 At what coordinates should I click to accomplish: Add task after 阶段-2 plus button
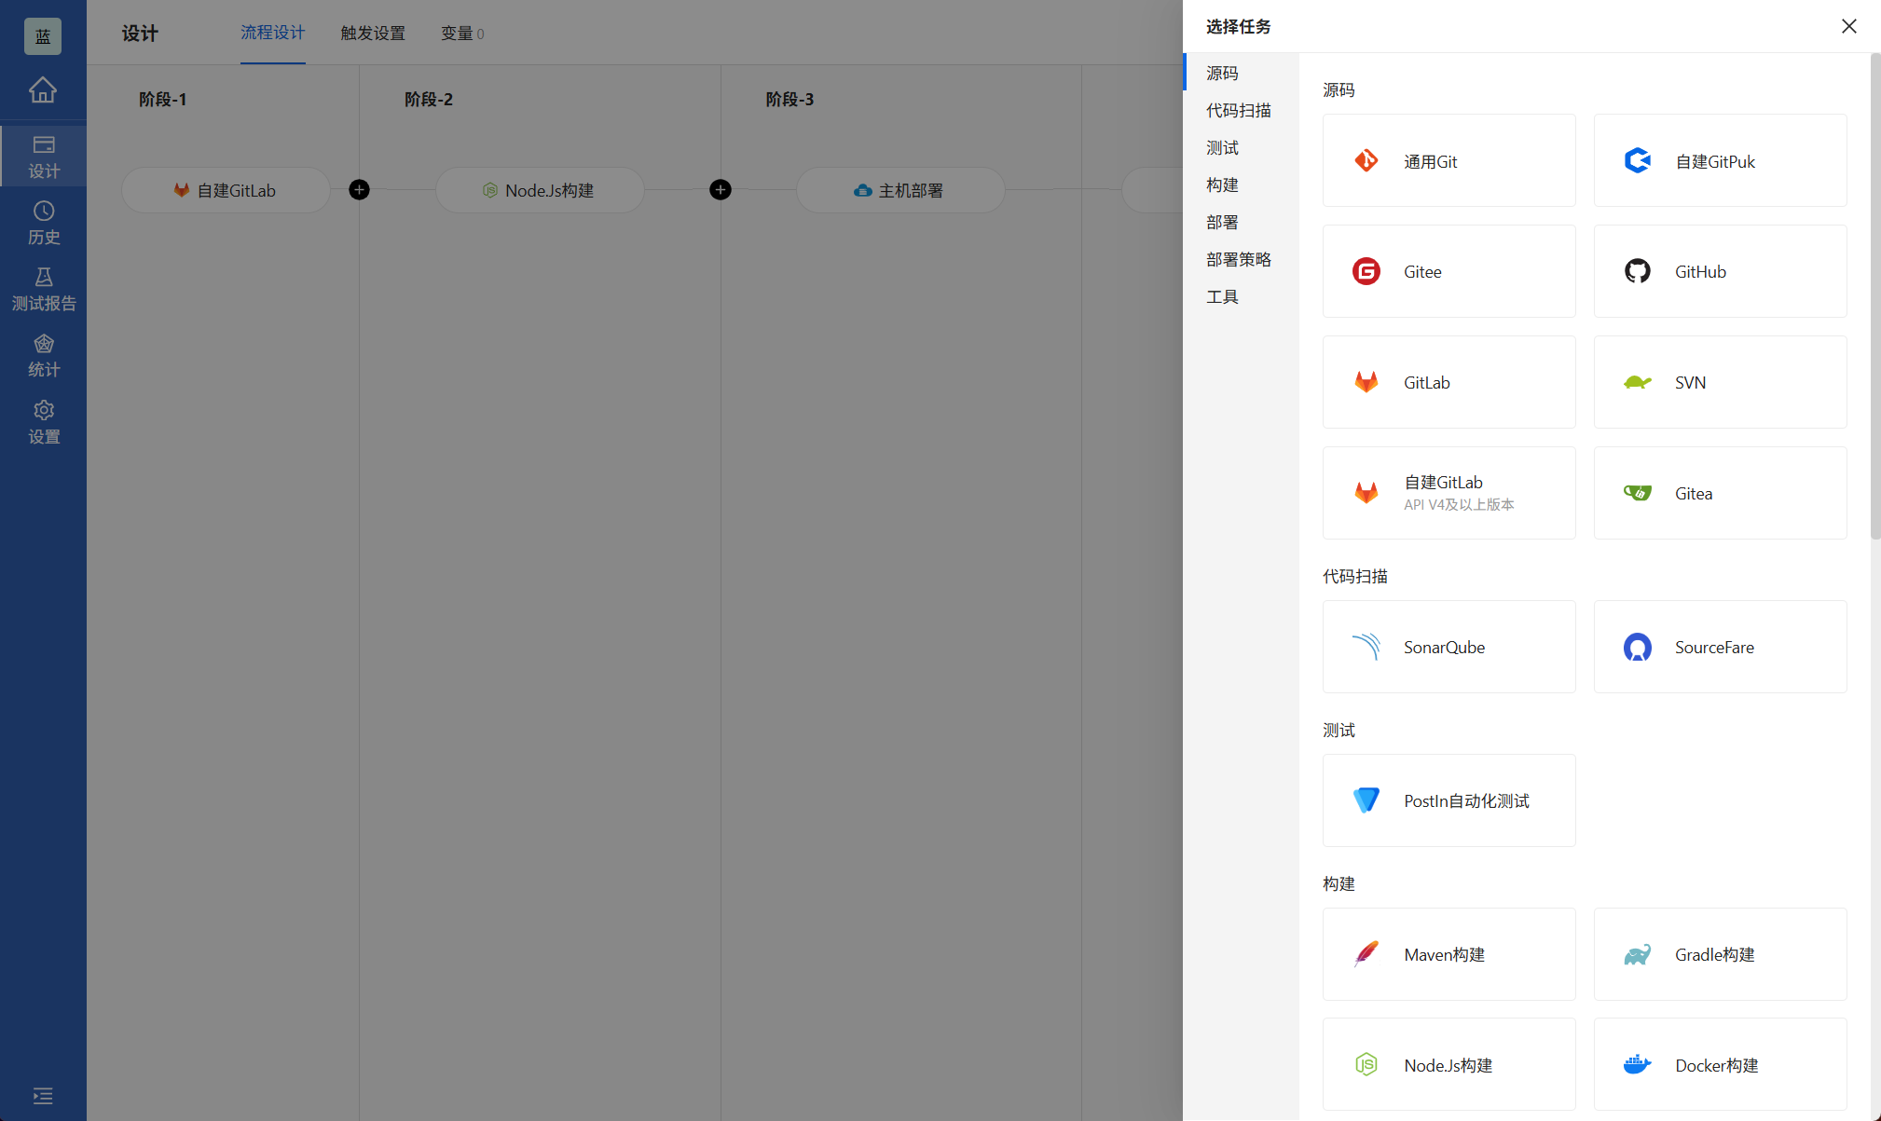pyautogui.click(x=721, y=190)
